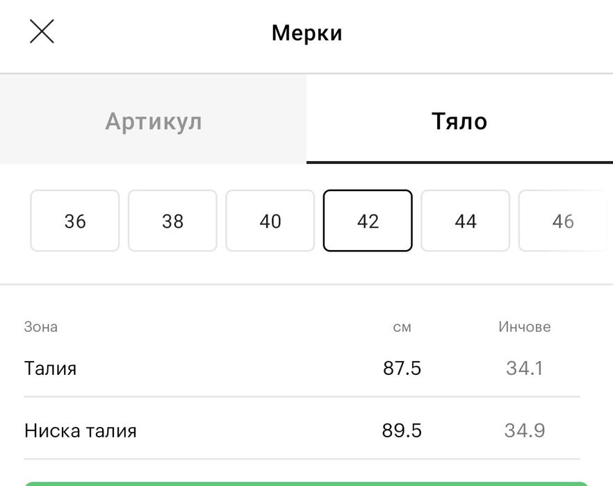The image size is (613, 486).
Task: Click the 34.9 inches low waist value
Action: 525,430
